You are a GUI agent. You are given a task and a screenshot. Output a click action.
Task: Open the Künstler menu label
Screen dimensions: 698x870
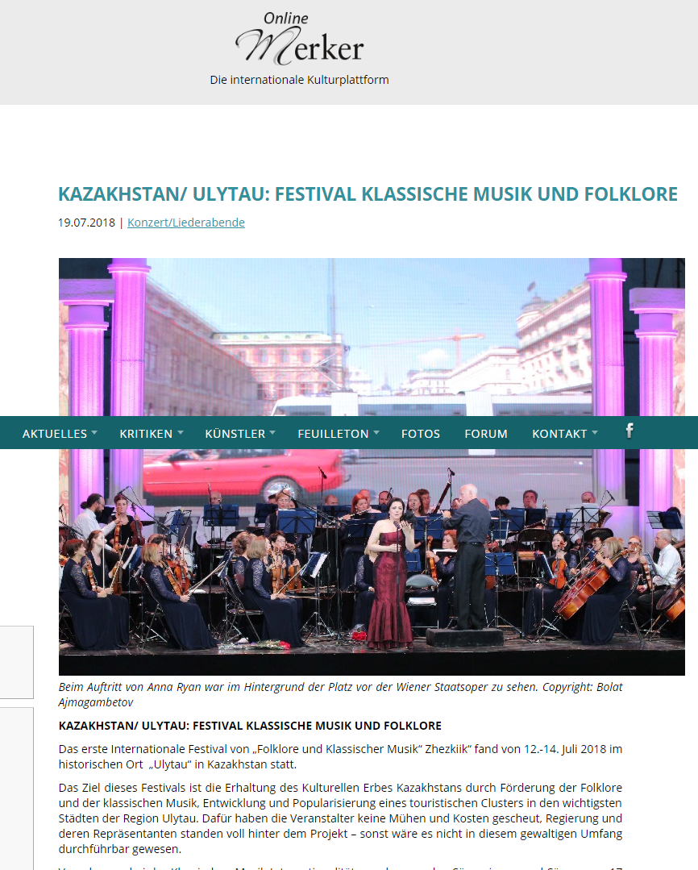[235, 434]
